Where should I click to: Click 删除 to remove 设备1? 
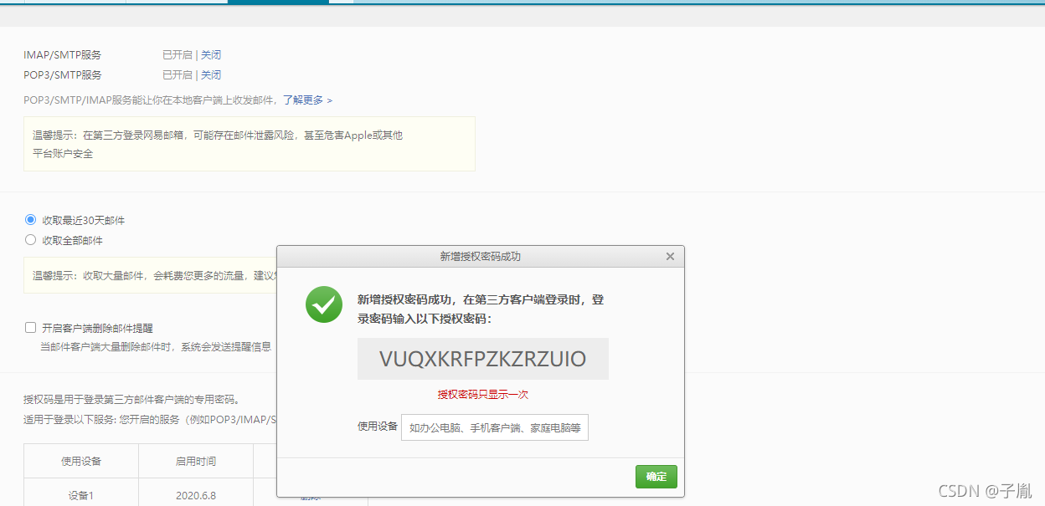pos(310,497)
